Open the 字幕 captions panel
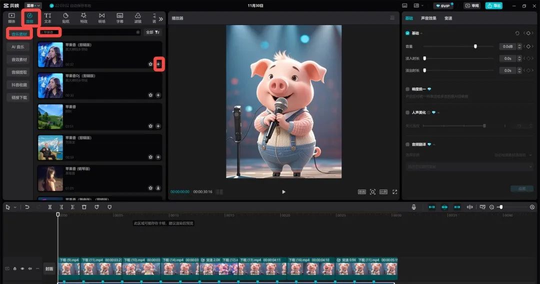The height and width of the screenshot is (284, 540). [120, 18]
